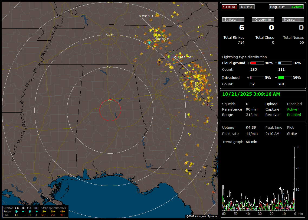
Task: Click the 90+ strike age color code
Action: click(63, 215)
